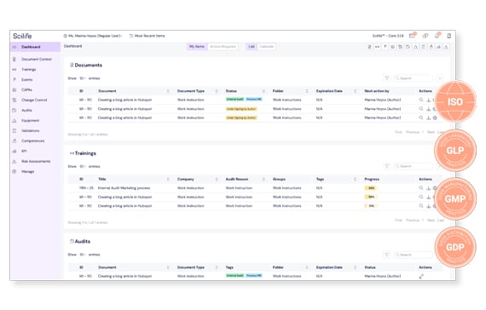Click the filter icon in Audits section
Viewport: 486px width, 310px height.
click(x=387, y=255)
